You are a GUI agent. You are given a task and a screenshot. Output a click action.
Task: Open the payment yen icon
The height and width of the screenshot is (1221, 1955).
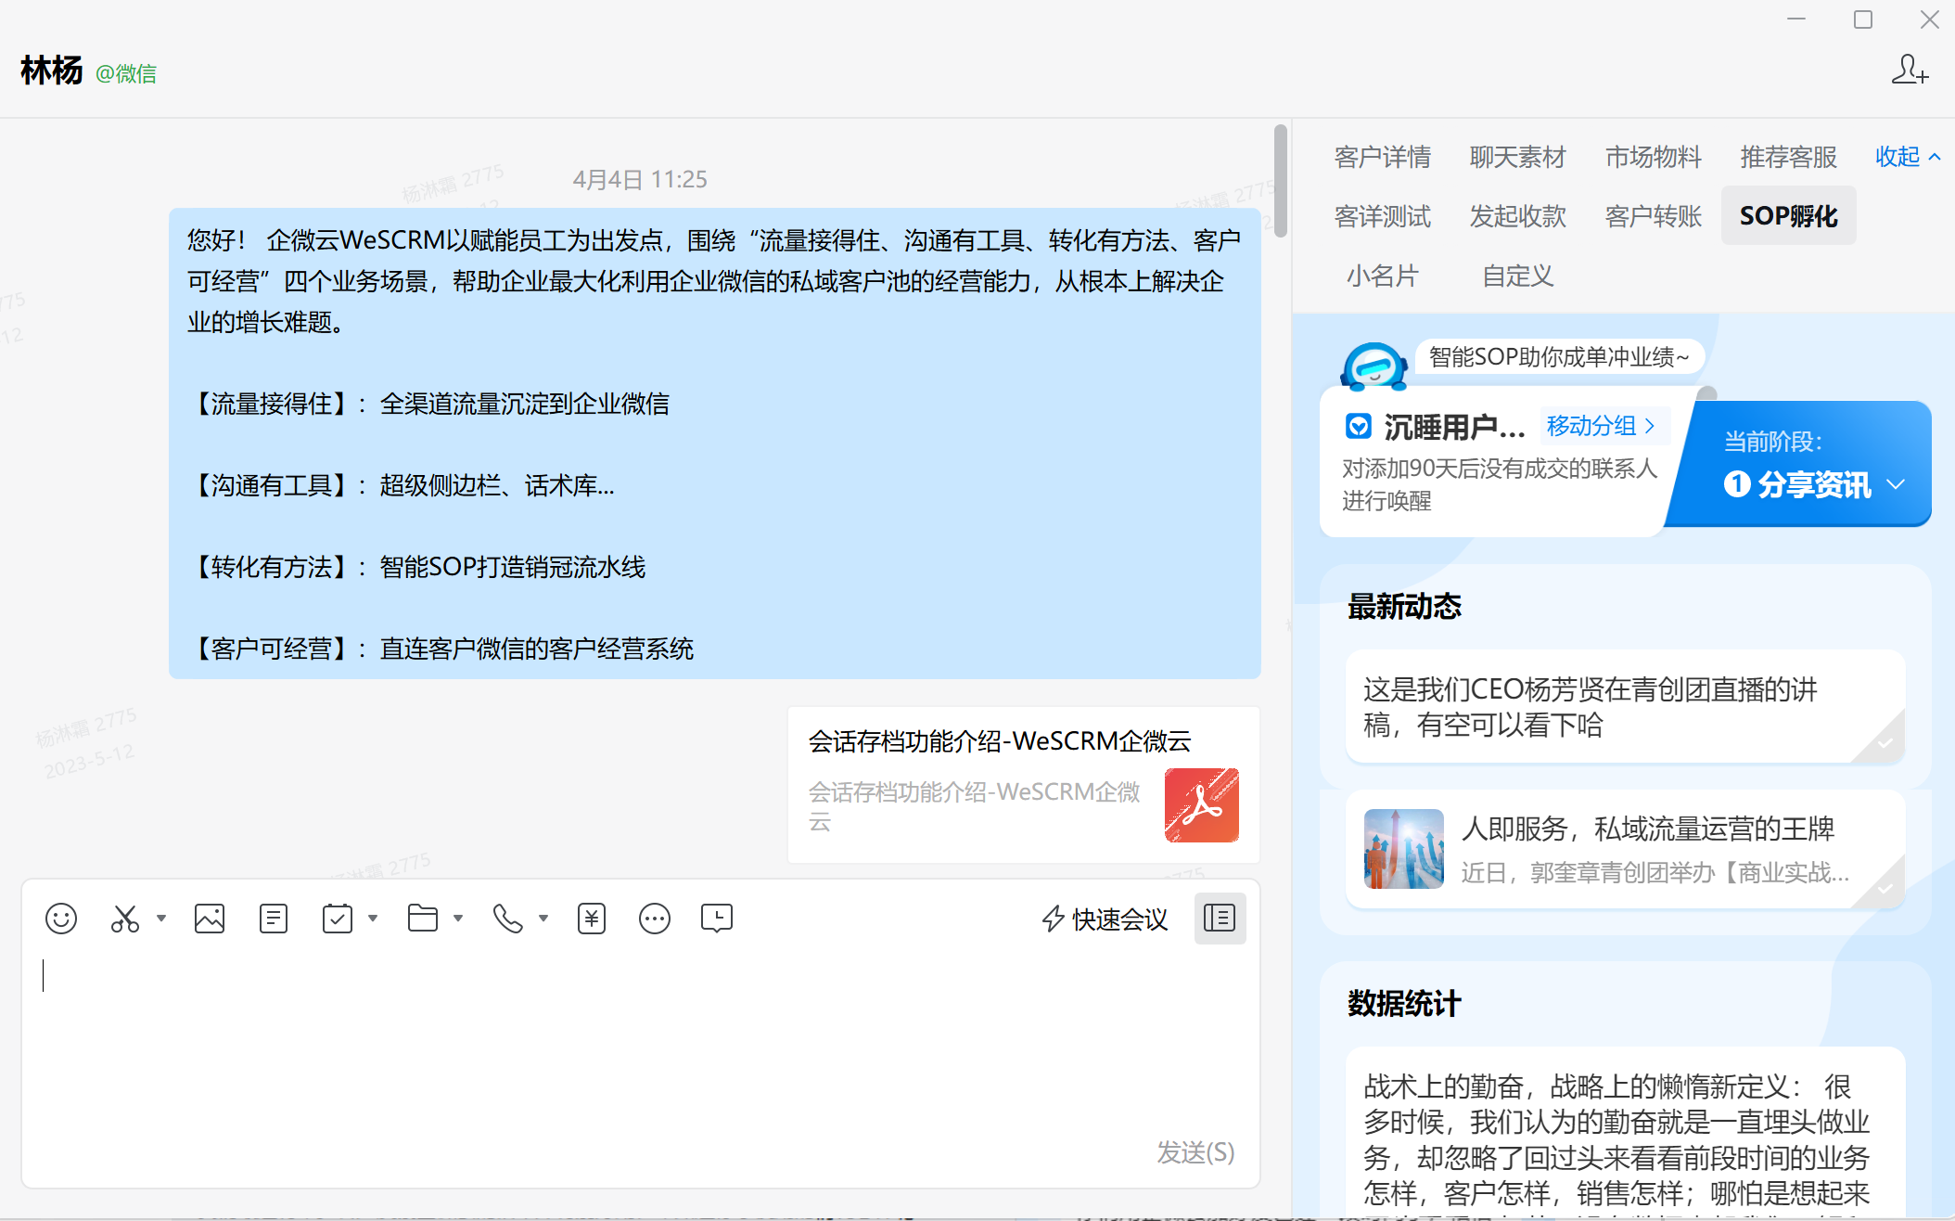pyautogui.click(x=592, y=919)
